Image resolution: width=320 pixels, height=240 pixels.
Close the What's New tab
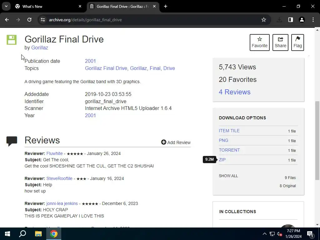80,6
